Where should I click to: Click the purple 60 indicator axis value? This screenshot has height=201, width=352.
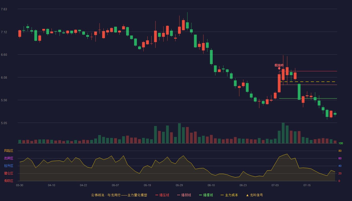[x=340, y=158]
